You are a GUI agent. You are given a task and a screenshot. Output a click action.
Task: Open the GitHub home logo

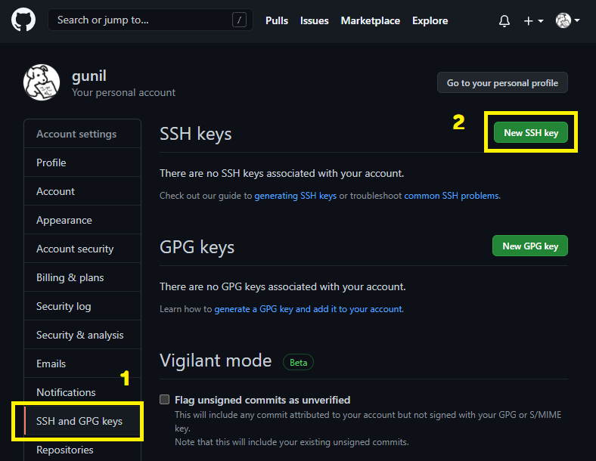click(x=23, y=20)
